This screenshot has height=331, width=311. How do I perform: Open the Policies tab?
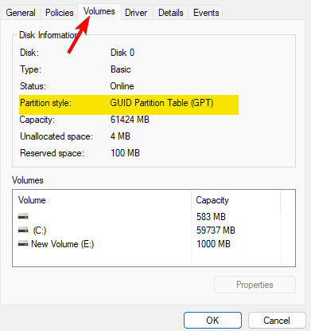[59, 13]
